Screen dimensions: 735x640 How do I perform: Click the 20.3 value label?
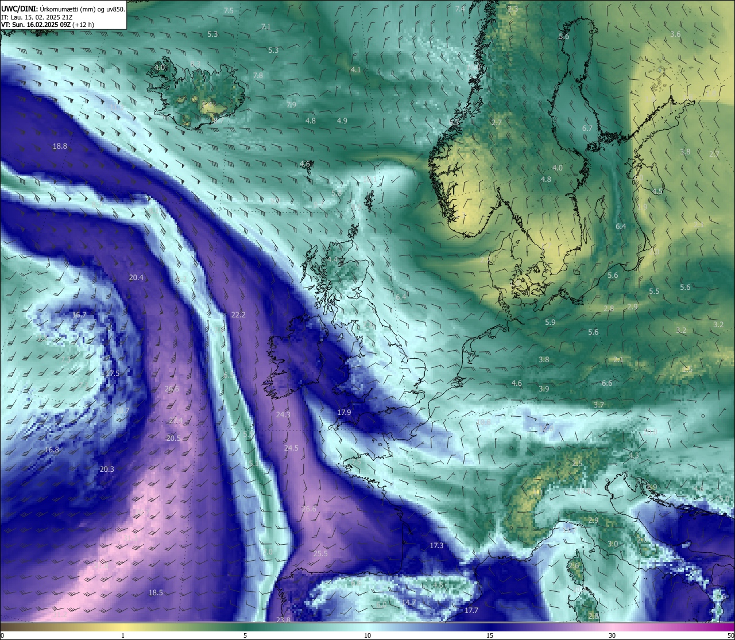coord(107,470)
